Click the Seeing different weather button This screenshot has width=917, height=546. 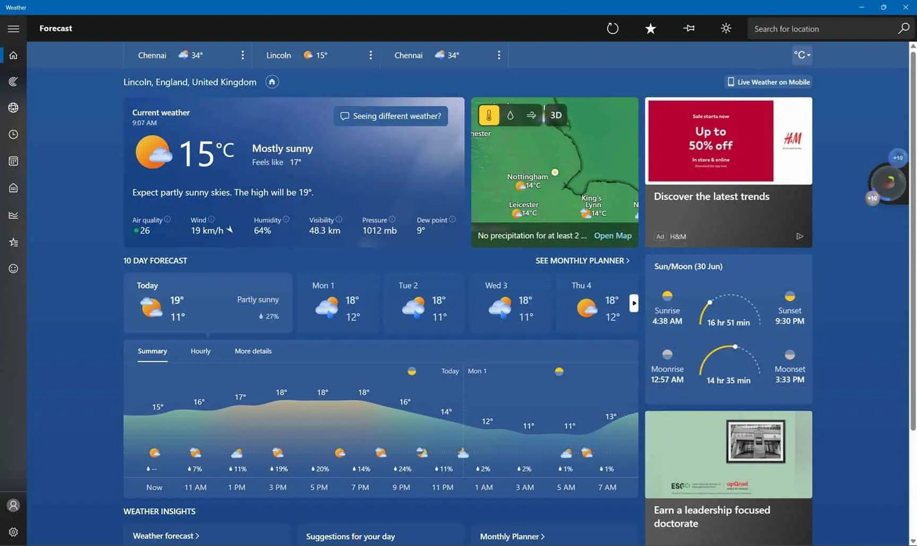(x=391, y=116)
